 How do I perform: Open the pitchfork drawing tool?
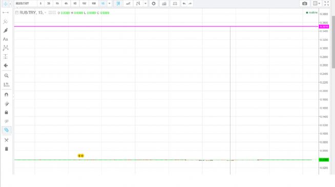pyautogui.click(x=6, y=21)
